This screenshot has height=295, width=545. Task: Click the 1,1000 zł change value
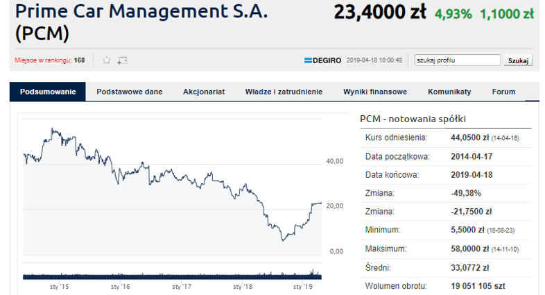pos(507,15)
